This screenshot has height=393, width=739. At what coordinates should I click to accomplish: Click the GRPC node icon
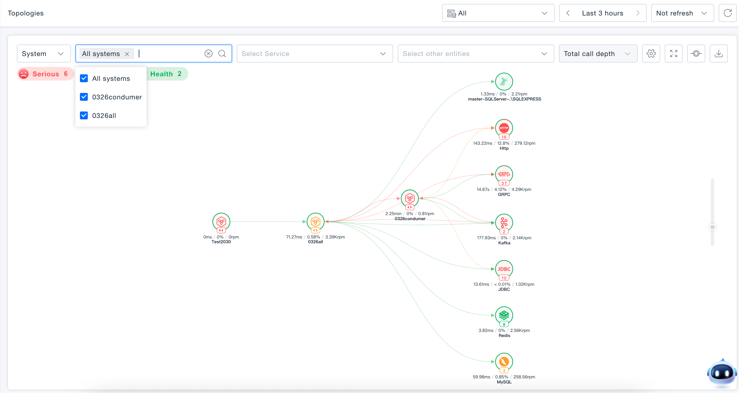pos(504,174)
